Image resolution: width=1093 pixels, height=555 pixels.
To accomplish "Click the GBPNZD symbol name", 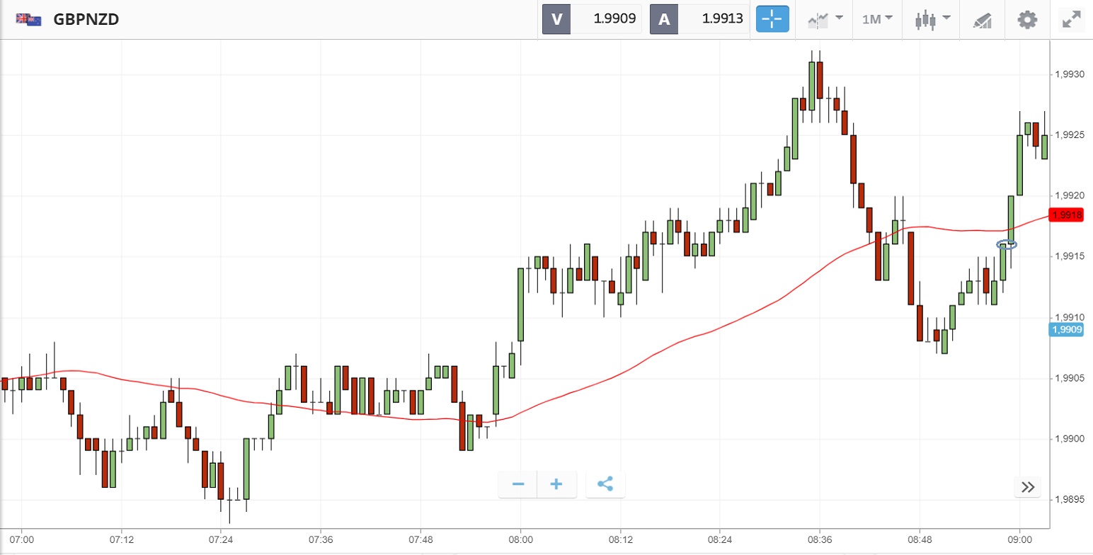I will click(86, 19).
